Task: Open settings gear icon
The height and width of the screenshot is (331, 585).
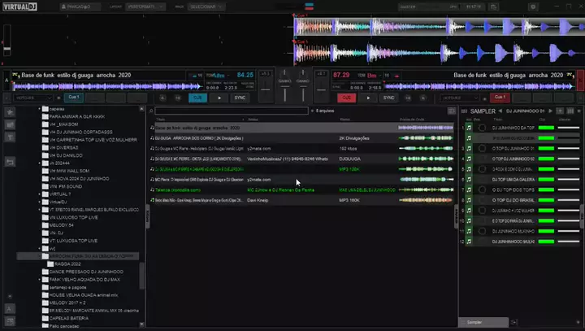Action: (533, 7)
